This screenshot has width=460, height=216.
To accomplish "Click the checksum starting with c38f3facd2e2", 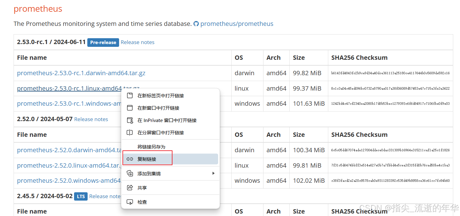I will (x=390, y=181).
